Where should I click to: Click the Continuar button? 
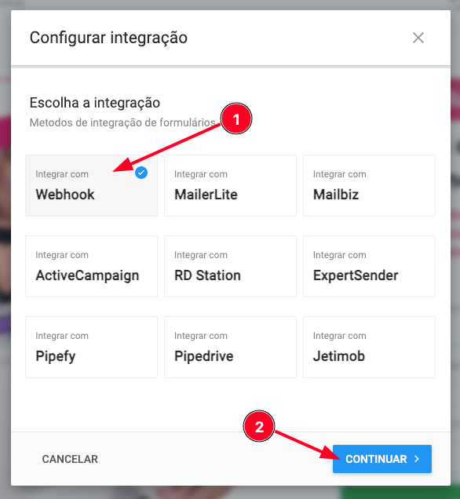coord(382,459)
